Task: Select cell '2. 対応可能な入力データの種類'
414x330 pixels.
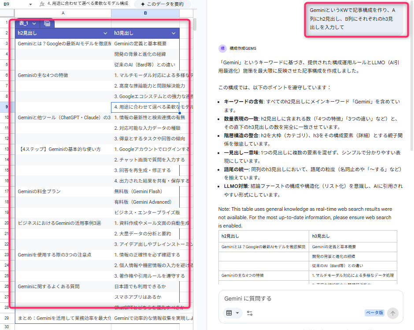Action: [x=145, y=128]
